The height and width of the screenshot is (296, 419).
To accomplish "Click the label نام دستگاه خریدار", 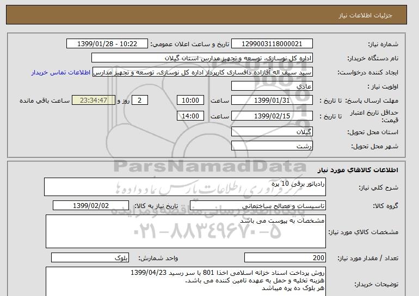I will pyautogui.click(x=373, y=59).
